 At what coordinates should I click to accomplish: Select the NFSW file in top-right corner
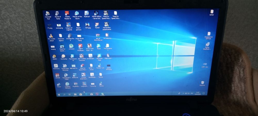pos(212,13)
